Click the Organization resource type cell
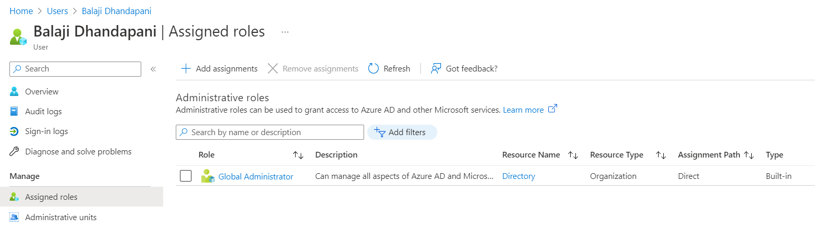 613,176
